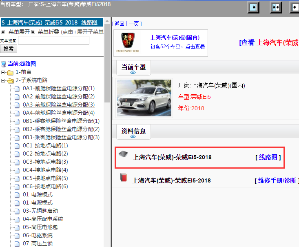Click the page icon of 0C1-接地点电路(1)

pos(17,146)
